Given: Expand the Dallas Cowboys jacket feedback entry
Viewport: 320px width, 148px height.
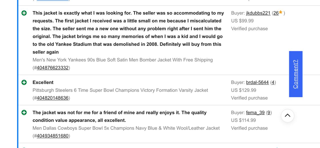Looking at the screenshot, I should (24, 112).
